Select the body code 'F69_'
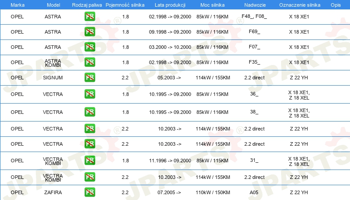The height and width of the screenshot is (200, 350). pyautogui.click(x=255, y=31)
